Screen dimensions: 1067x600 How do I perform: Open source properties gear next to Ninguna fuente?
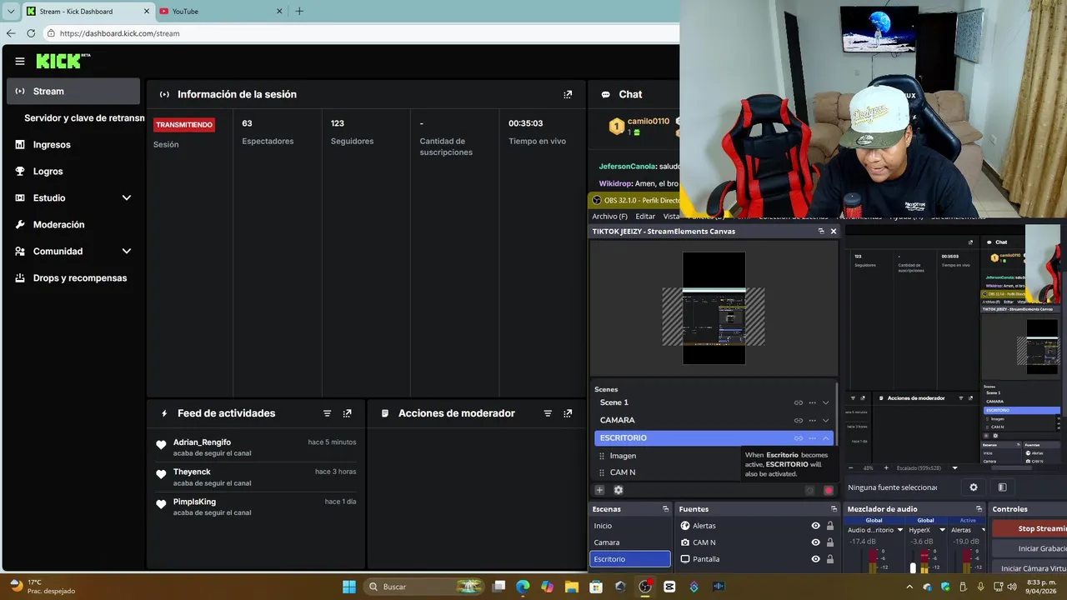point(973,487)
